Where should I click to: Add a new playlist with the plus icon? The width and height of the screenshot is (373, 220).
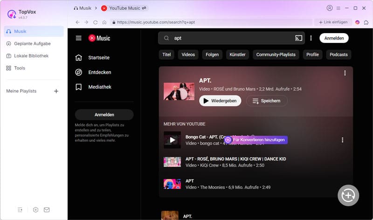pyautogui.click(x=56, y=91)
